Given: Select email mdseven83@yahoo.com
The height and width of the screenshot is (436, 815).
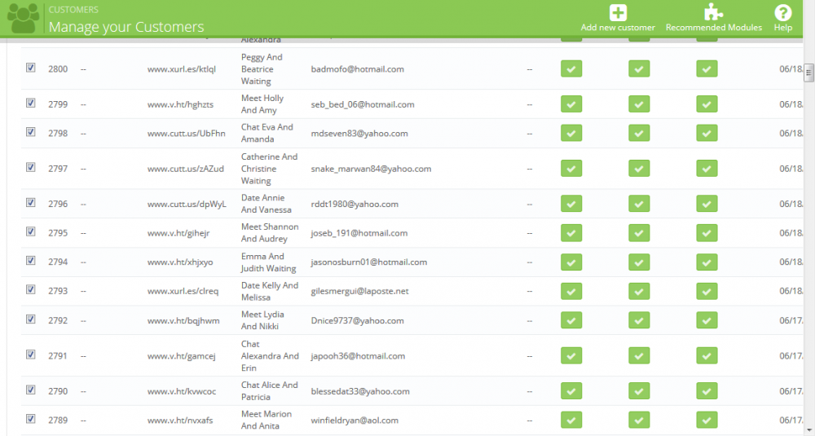Looking at the screenshot, I should click(359, 133).
